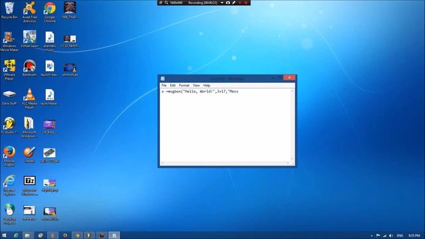Select the Microsoft Windows folder icon
Image resolution: width=425 pixels, height=239 pixels.
coord(29,127)
